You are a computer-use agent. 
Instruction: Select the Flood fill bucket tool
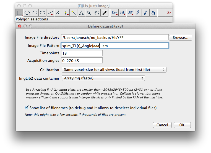click(x=153, y=13)
